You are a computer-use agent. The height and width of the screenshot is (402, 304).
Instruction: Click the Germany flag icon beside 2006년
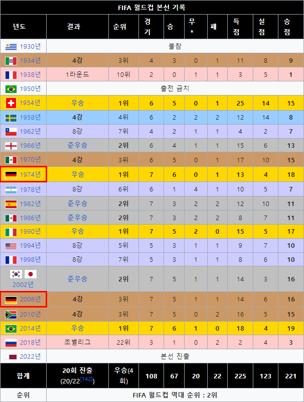click(11, 299)
